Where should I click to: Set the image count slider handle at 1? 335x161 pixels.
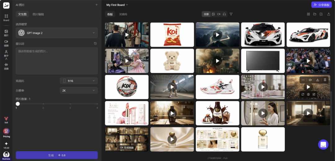coord(18,104)
